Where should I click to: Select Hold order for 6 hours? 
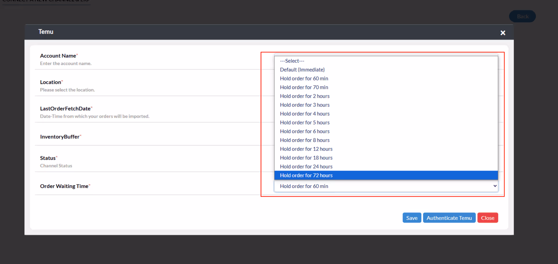386,131
